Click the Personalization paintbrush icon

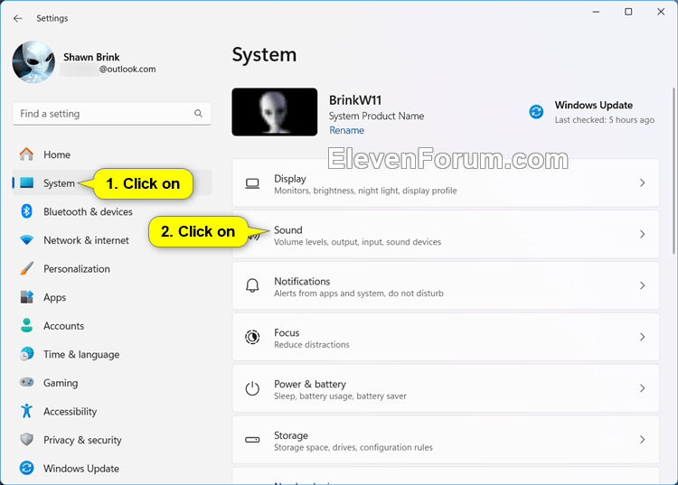26,268
